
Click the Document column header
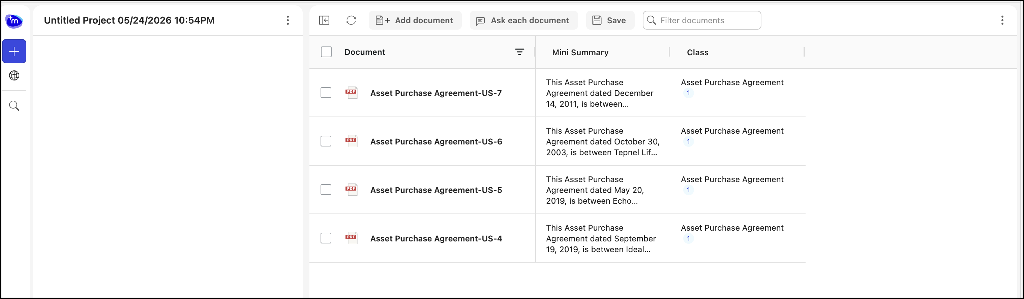364,52
